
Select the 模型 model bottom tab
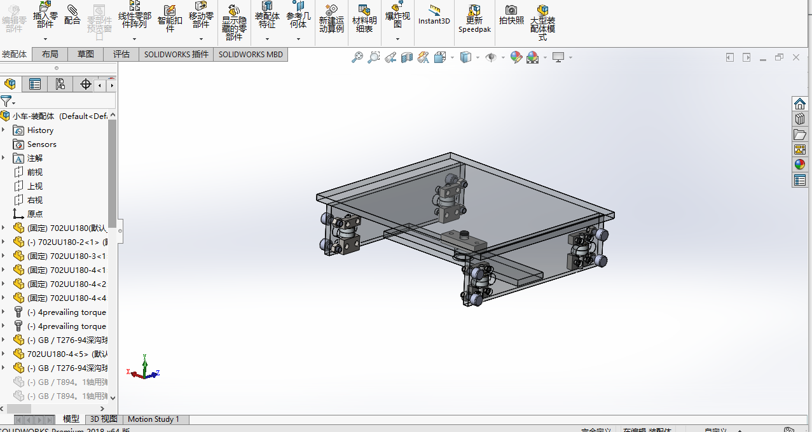(71, 419)
